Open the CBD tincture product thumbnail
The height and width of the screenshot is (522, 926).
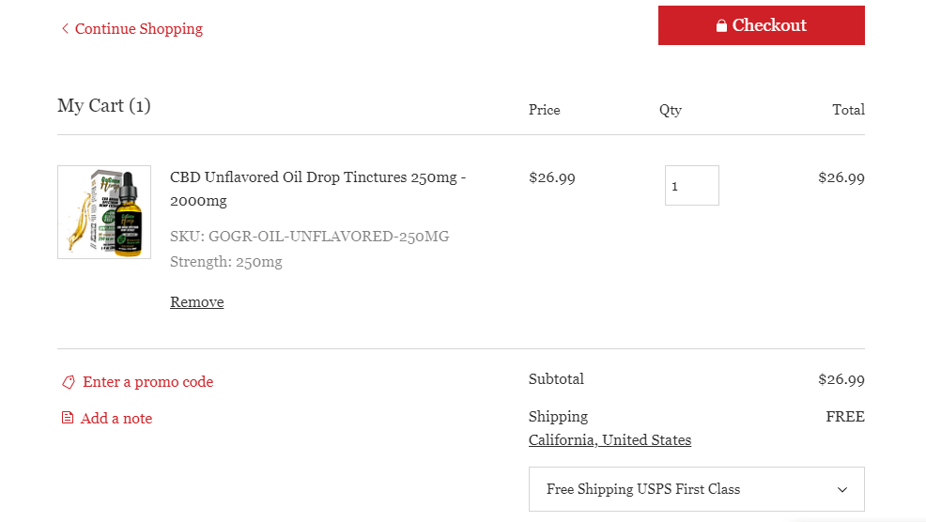coord(104,212)
